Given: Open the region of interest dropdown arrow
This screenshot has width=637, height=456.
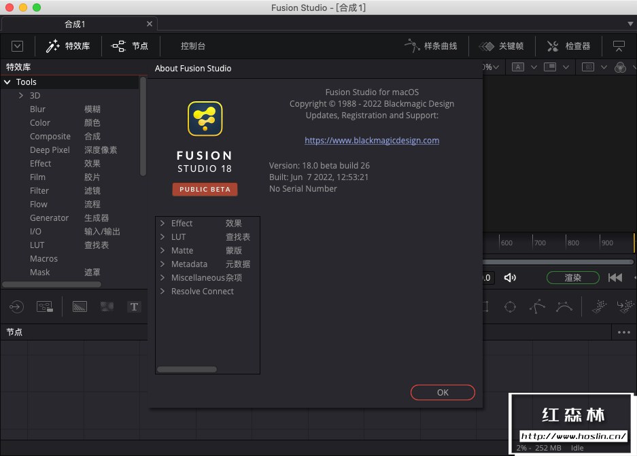Looking at the screenshot, I should click(x=604, y=67).
